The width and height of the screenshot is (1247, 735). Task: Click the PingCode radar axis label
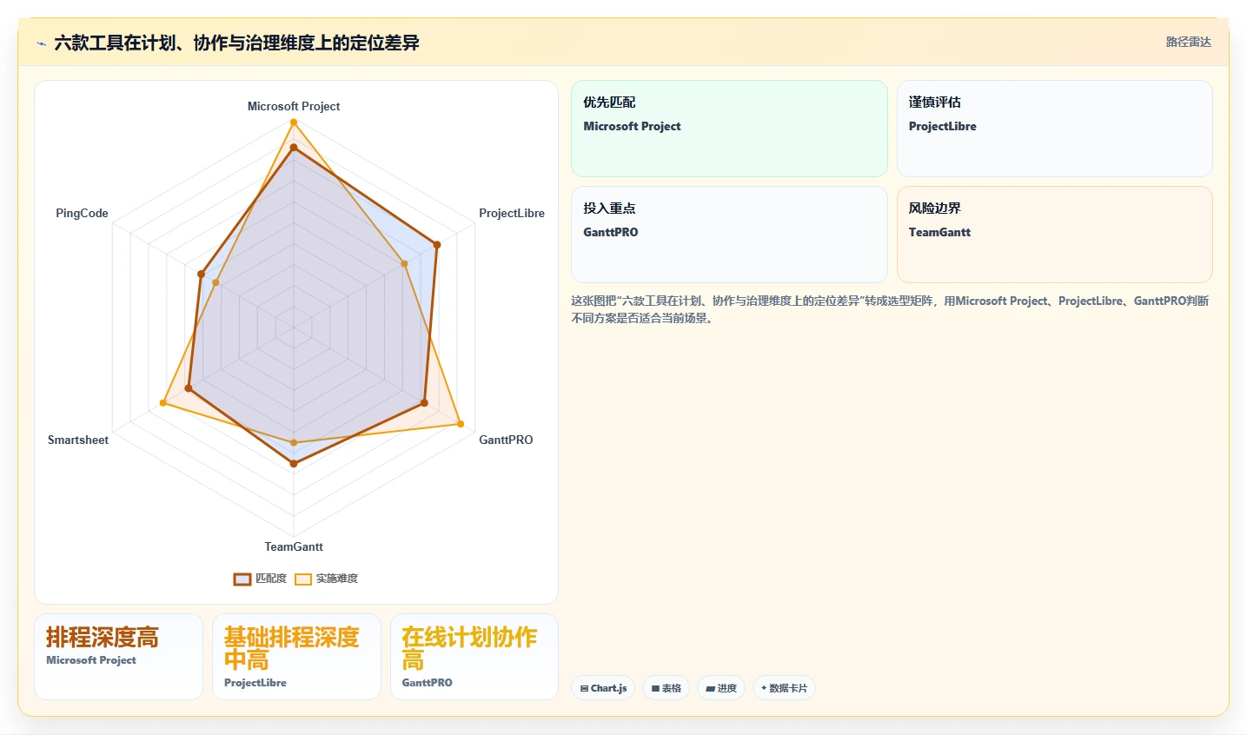[x=82, y=213]
